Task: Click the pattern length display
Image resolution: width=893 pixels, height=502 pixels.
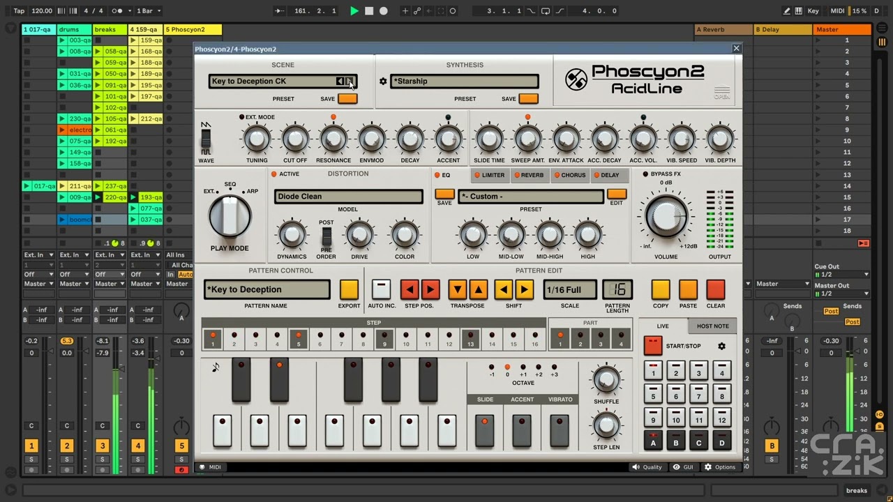Action: click(617, 289)
